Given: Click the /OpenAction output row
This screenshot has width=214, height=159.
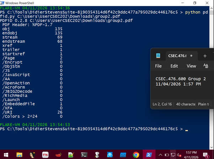Looking at the screenshot, I should coord(32,83).
